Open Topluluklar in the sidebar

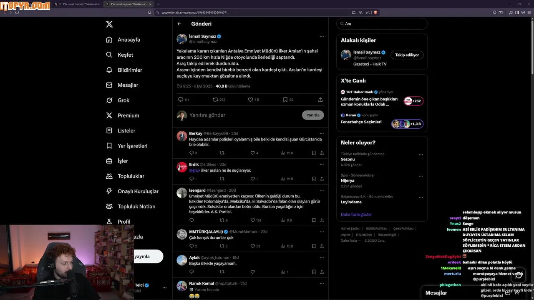[x=125, y=176]
